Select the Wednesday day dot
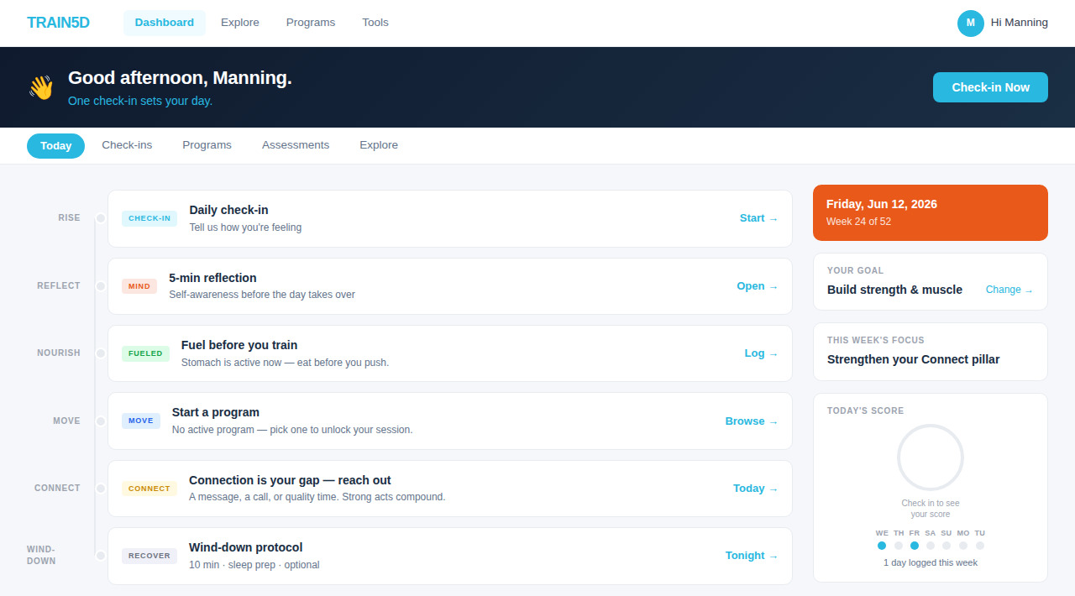 point(882,546)
